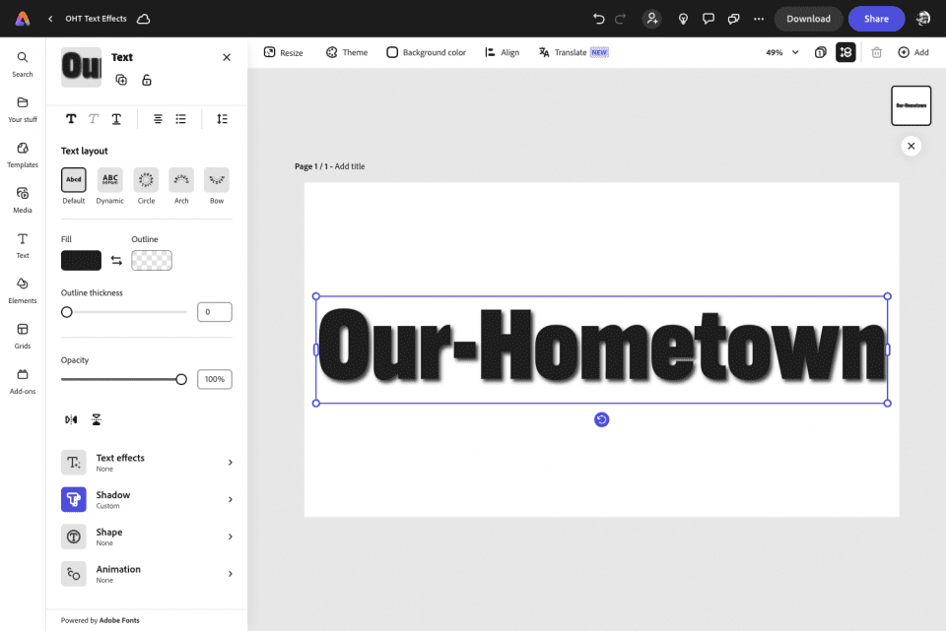Open the Theme menu
The width and height of the screenshot is (946, 631).
coord(347,52)
